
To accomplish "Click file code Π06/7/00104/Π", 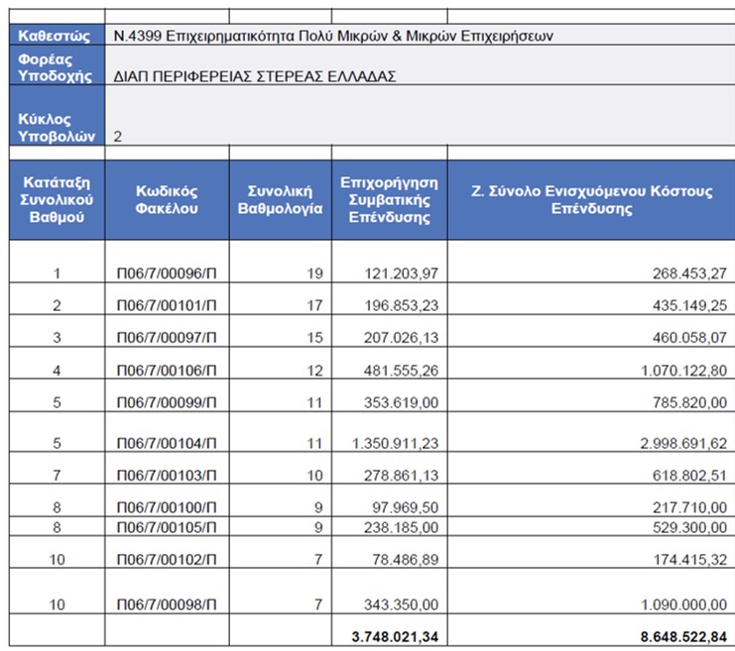I will coord(167,443).
